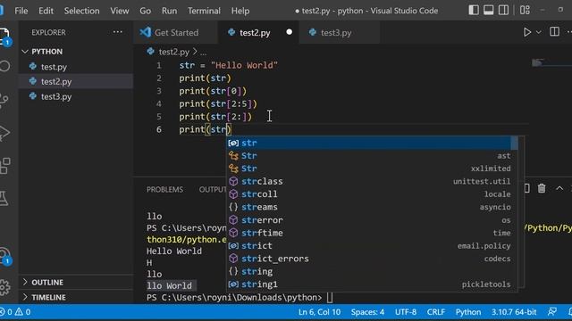
Task: Choose the strclass suggestion
Action: click(372, 181)
